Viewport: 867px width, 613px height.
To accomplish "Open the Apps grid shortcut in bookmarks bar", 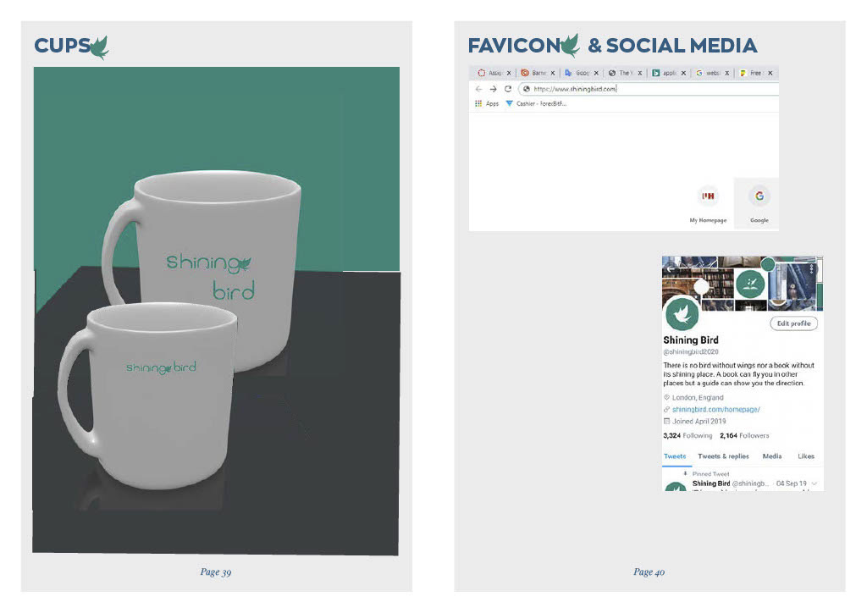I will point(487,104).
